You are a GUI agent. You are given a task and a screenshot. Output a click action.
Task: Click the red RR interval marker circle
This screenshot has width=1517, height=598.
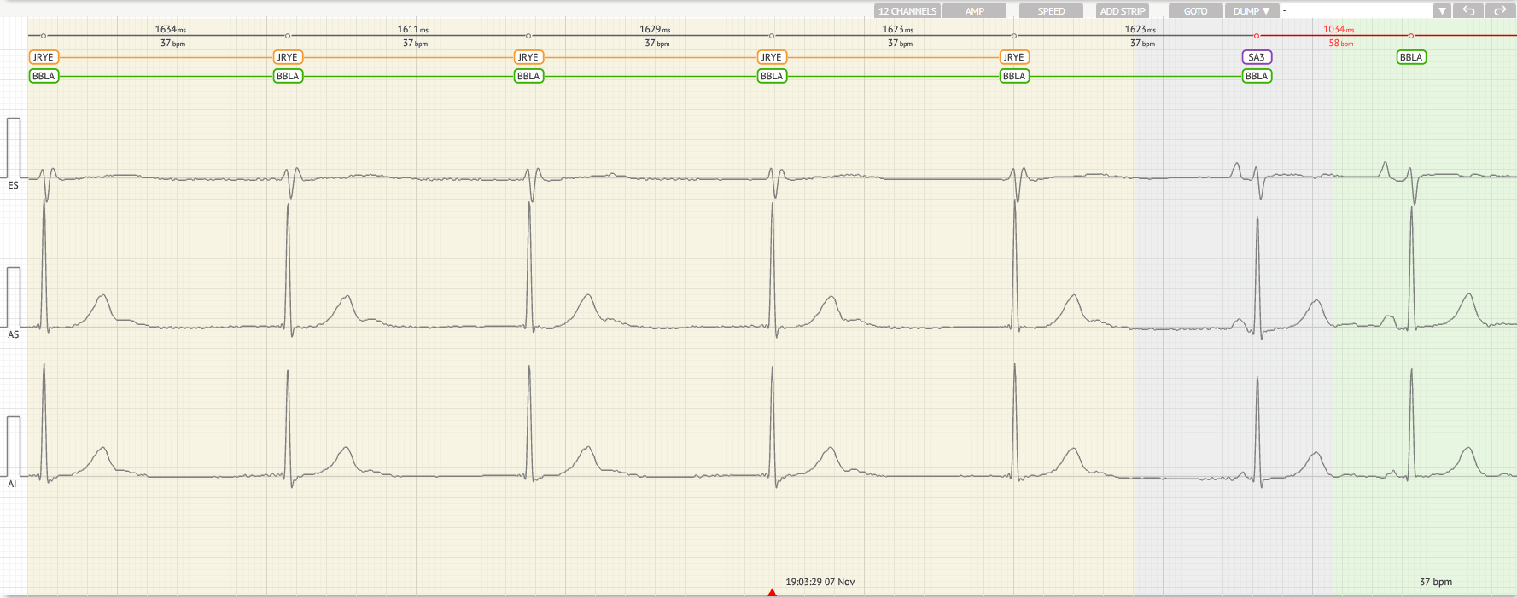click(x=1256, y=36)
